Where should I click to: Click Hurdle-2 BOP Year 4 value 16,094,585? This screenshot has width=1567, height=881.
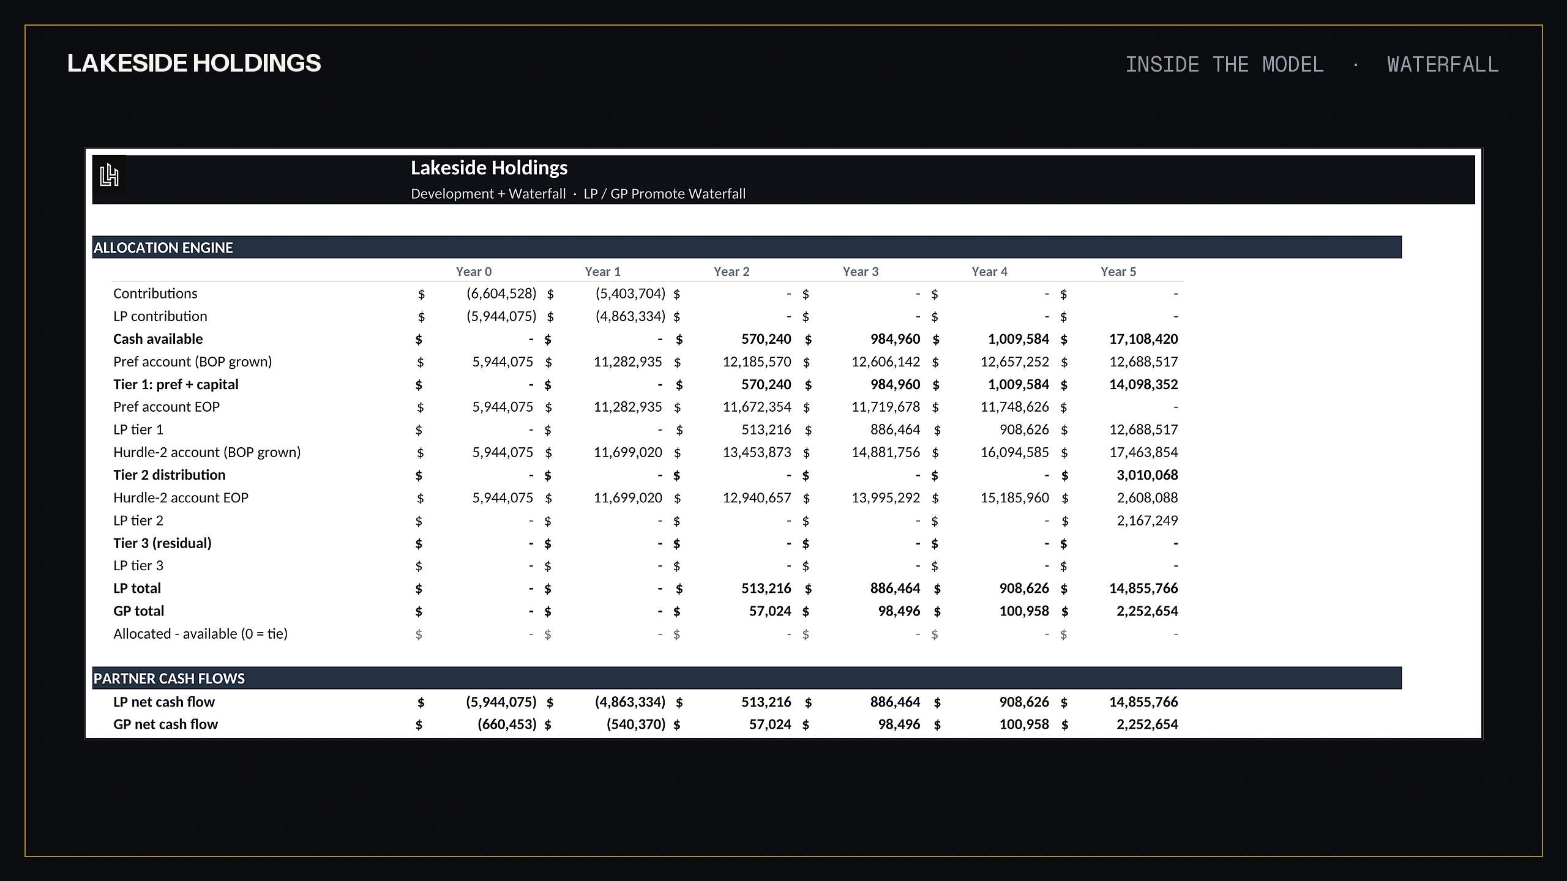tap(1015, 452)
